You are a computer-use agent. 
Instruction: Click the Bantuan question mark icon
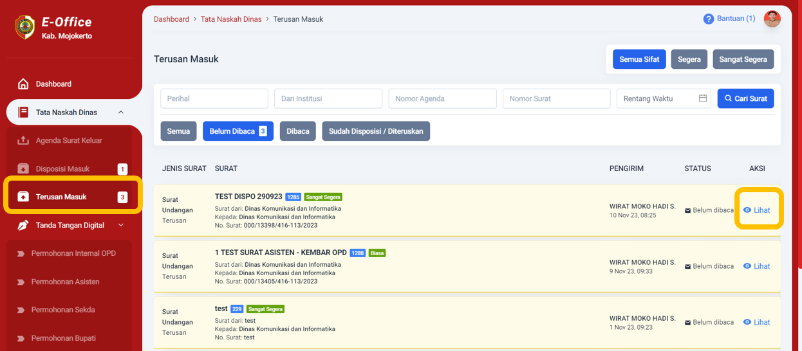click(x=709, y=19)
